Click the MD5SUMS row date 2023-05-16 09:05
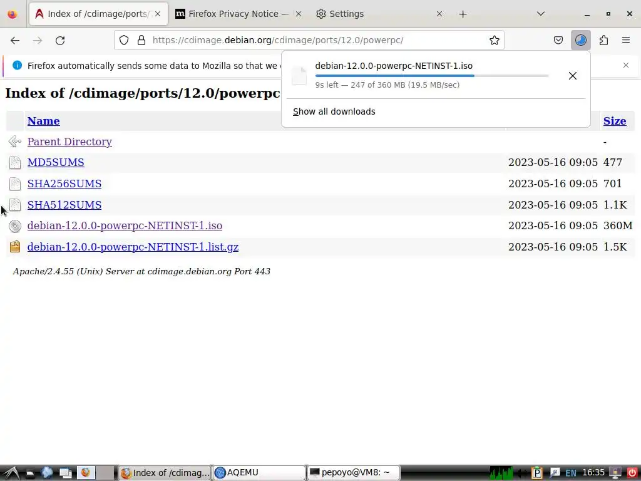The width and height of the screenshot is (641, 481). click(553, 162)
